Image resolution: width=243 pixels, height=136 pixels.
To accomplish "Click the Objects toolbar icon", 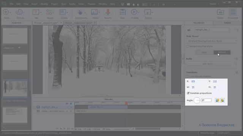I will 63,12.
